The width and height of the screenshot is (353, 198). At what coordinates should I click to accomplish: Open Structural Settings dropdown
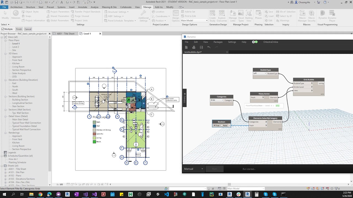(116, 12)
